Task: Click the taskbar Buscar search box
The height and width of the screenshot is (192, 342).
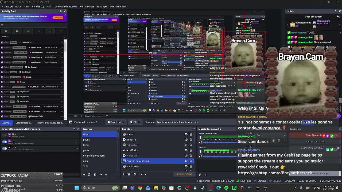Action: coord(100,188)
